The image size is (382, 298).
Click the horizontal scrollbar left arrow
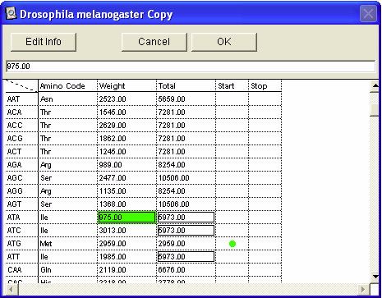(x=11, y=289)
